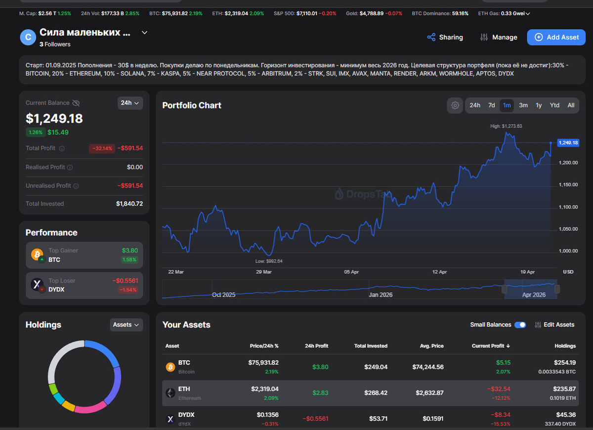Toggle hide balance eye icon
Image resolution: width=593 pixels, height=430 pixels.
tap(76, 103)
